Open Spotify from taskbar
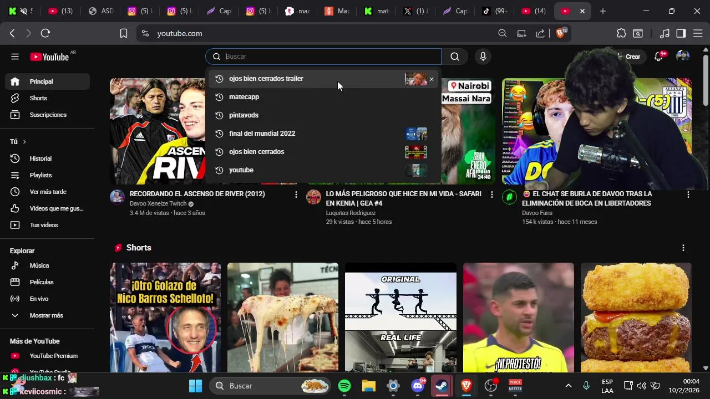Image resolution: width=710 pixels, height=399 pixels. click(344, 386)
